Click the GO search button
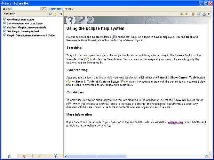 (x=44, y=9)
